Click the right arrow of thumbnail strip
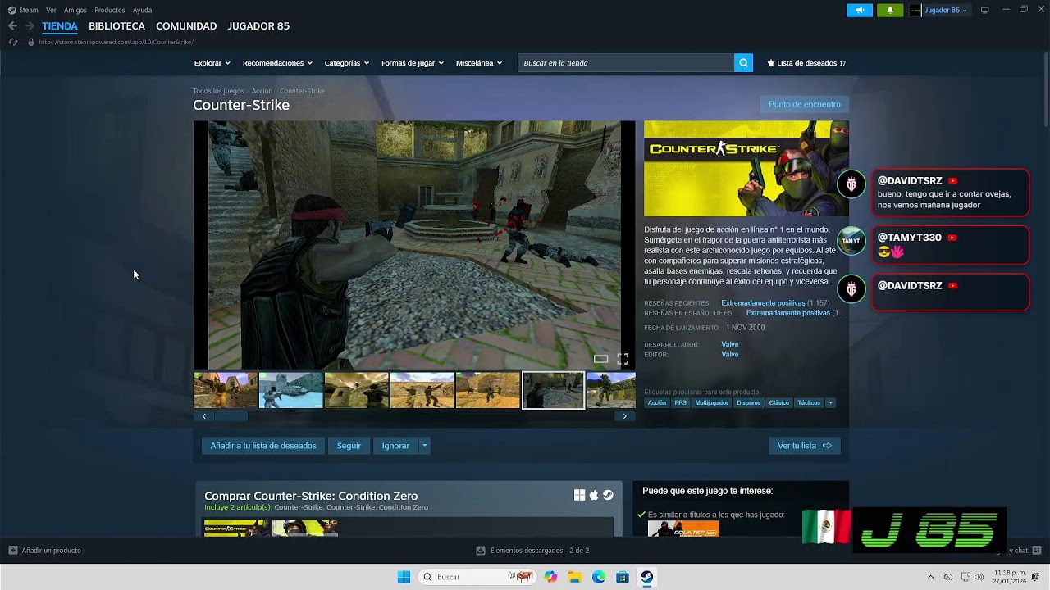The width and height of the screenshot is (1050, 590). [624, 416]
